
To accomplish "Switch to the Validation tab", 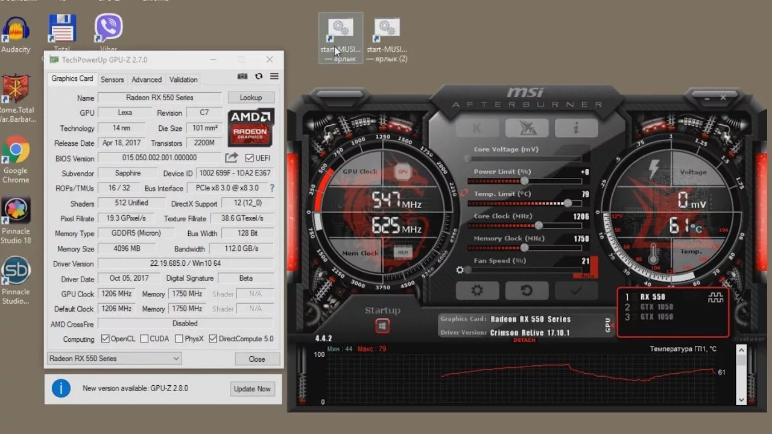I will (183, 80).
